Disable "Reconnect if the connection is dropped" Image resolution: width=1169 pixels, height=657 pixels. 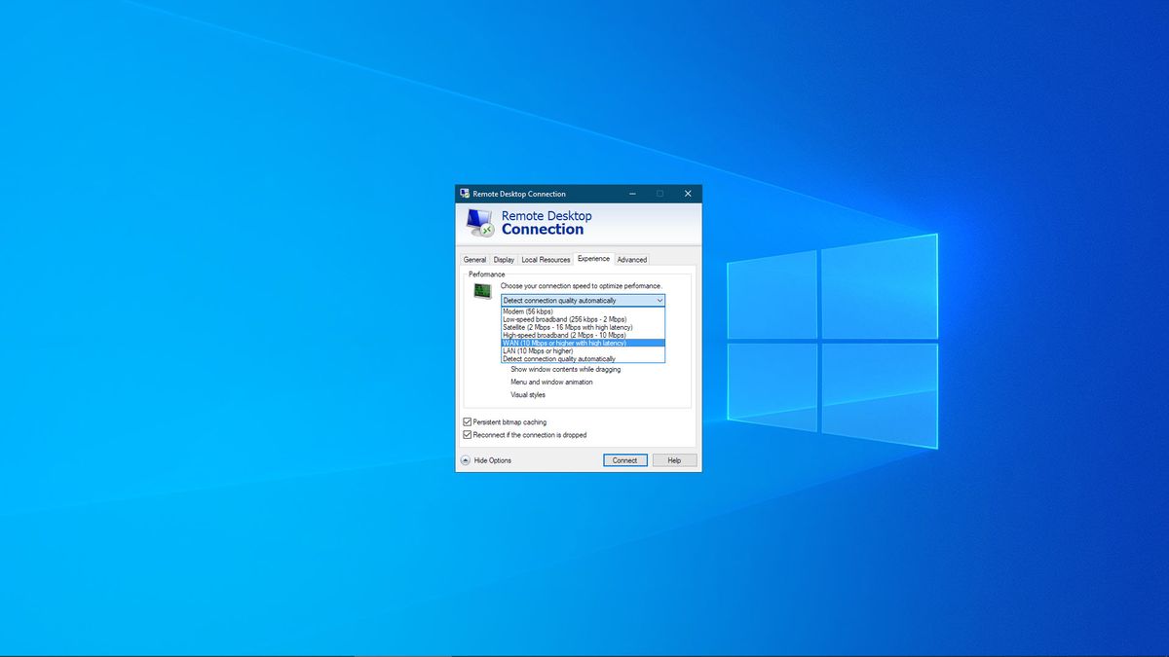(x=467, y=434)
